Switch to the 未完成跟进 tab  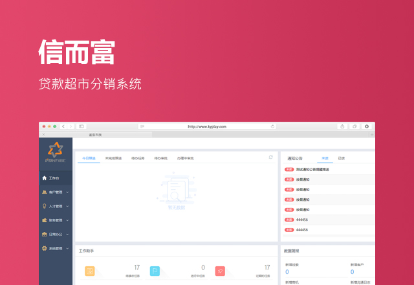(114, 158)
